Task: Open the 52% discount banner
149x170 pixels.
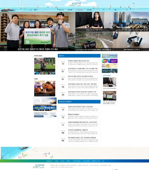Action: click(x=110, y=61)
